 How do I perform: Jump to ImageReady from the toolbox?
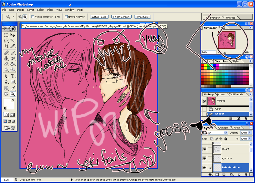10,128
